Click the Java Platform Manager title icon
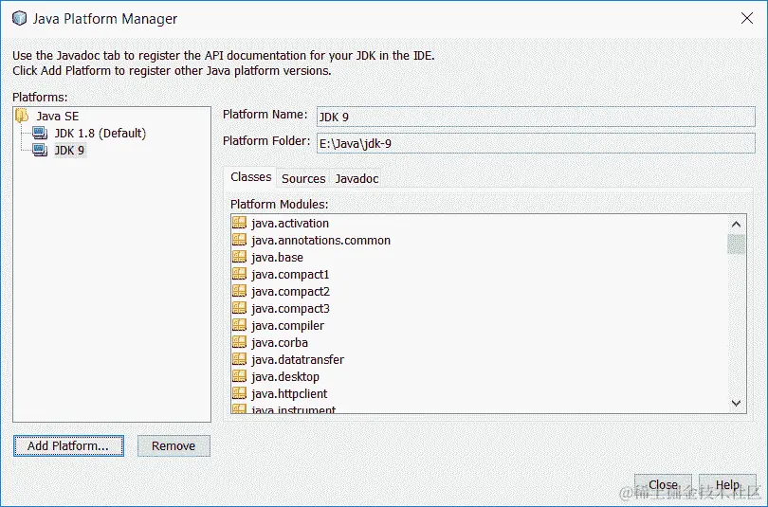This screenshot has height=507, width=768. pyautogui.click(x=20, y=19)
